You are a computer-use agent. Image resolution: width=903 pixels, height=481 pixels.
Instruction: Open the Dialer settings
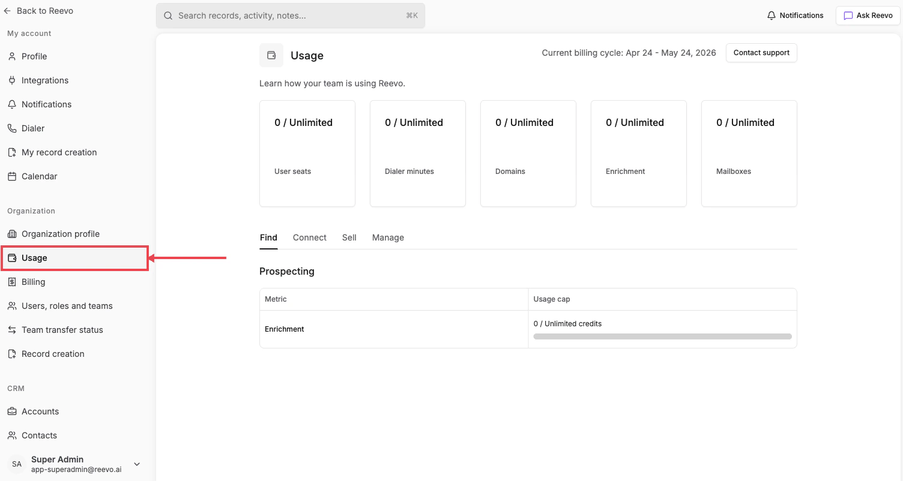75,128
